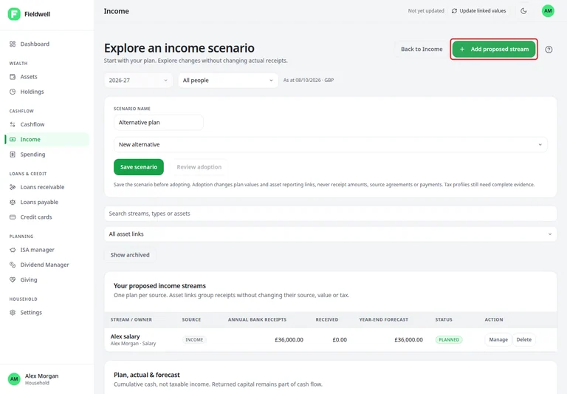Image resolution: width=567 pixels, height=394 pixels.
Task: Open the Assets page
Action: 47,77
